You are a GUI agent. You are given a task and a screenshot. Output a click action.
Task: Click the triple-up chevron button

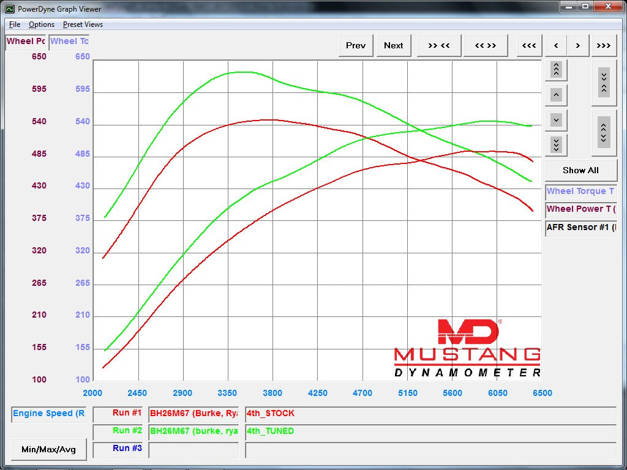point(556,70)
